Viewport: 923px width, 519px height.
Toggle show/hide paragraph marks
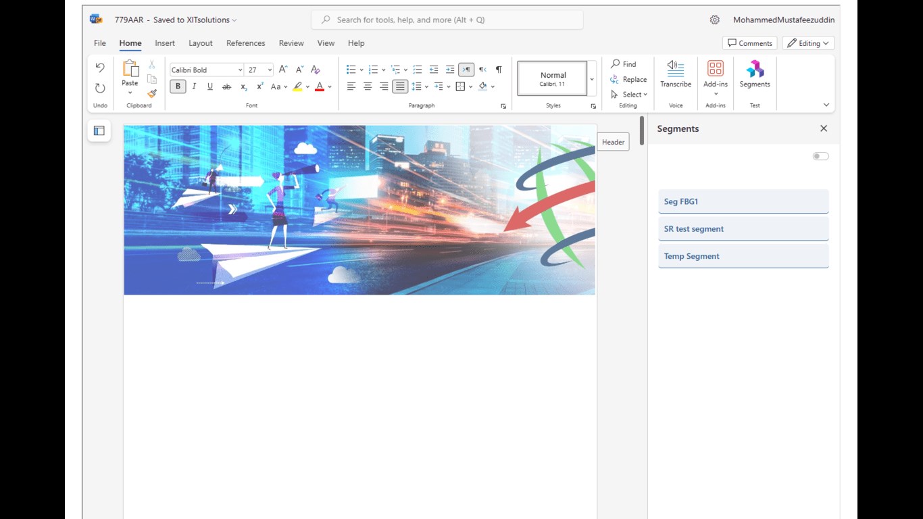[x=499, y=70]
